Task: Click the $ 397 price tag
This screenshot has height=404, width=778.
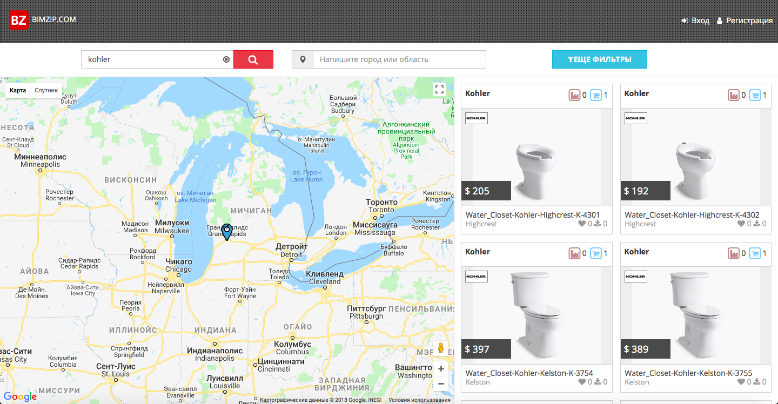Action: point(486,349)
